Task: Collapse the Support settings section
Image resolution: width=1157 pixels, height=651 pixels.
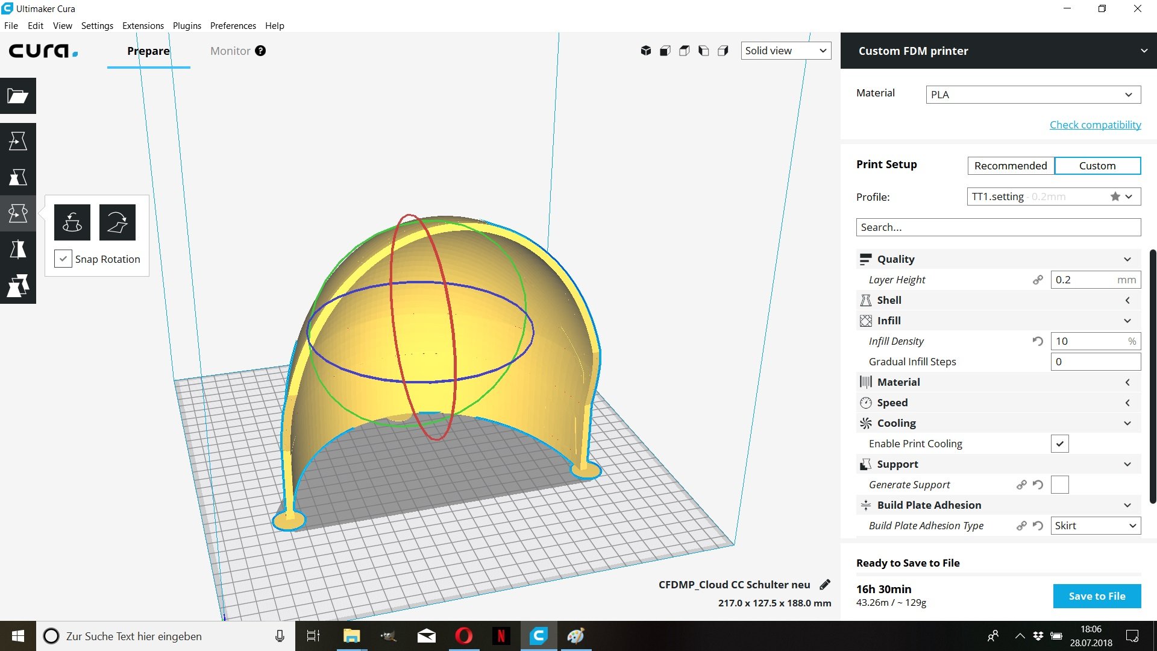Action: [x=999, y=464]
